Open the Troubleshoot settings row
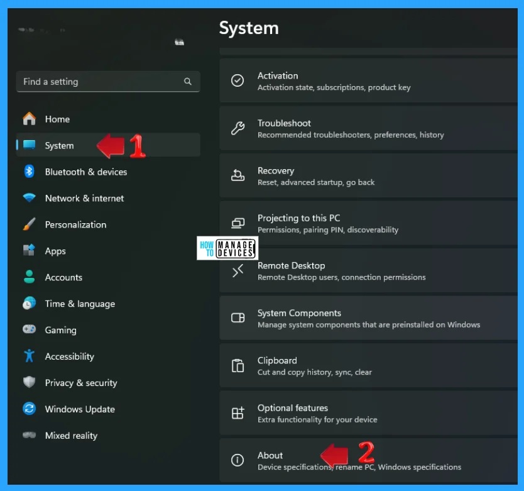This screenshot has height=491, width=524. 368,128
